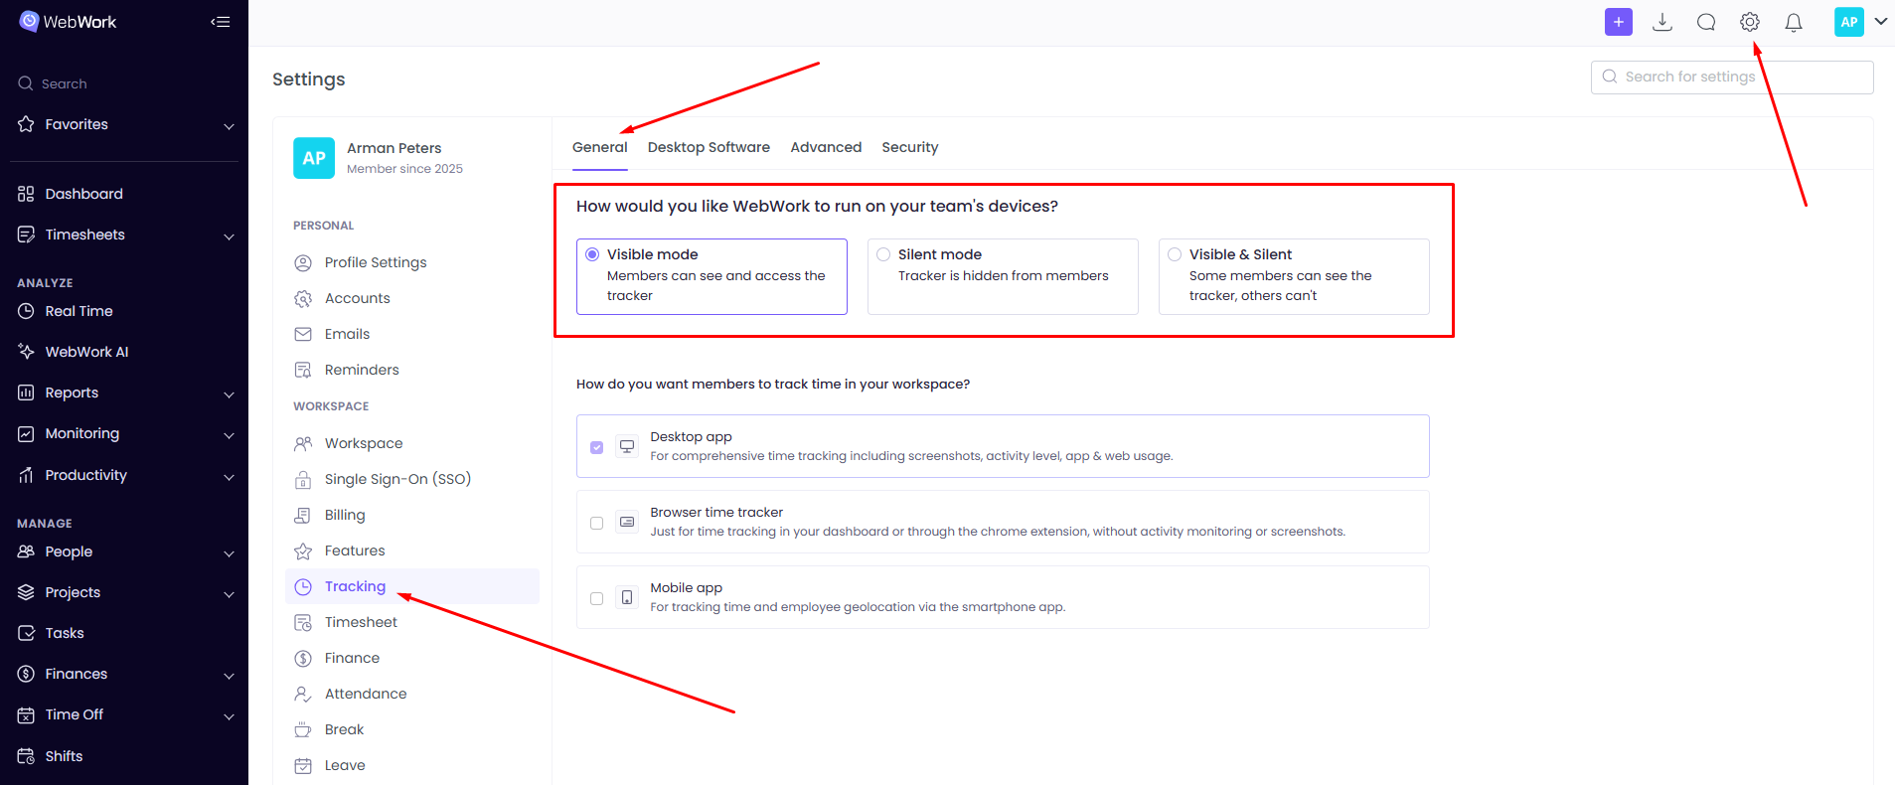The height and width of the screenshot is (785, 1895).
Task: Click the Finance dollar icon
Action: 303,658
